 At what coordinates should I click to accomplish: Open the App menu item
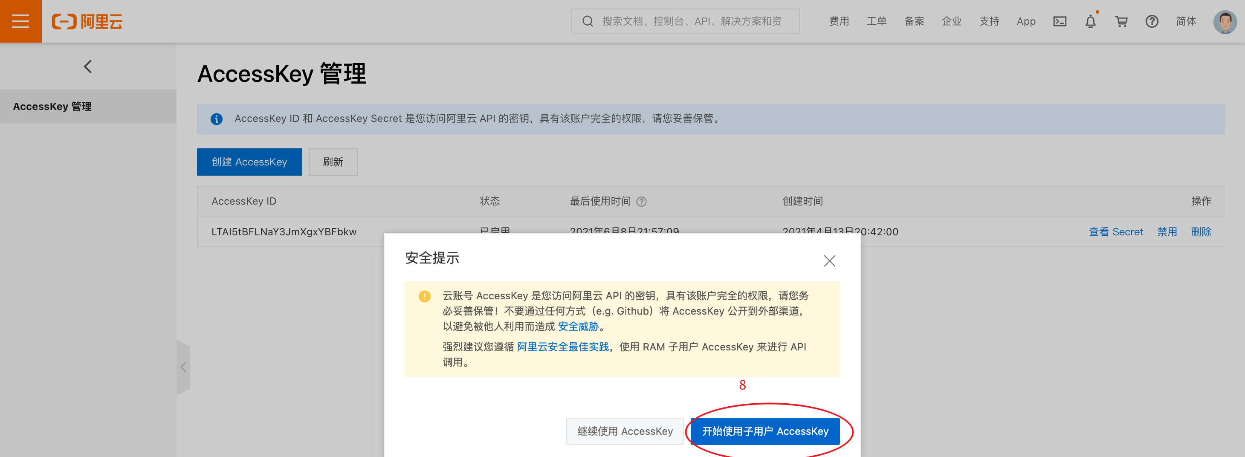[x=1025, y=21]
